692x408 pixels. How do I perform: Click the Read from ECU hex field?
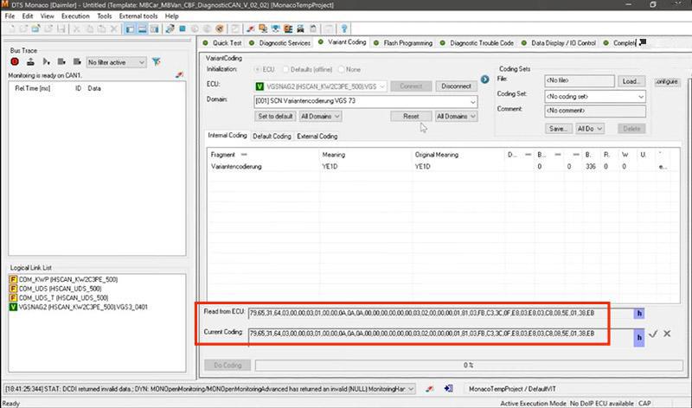click(440, 313)
